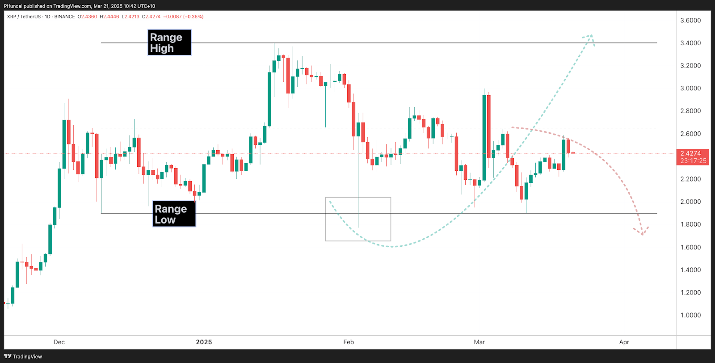Click the Mar label on time axis

click(x=479, y=342)
